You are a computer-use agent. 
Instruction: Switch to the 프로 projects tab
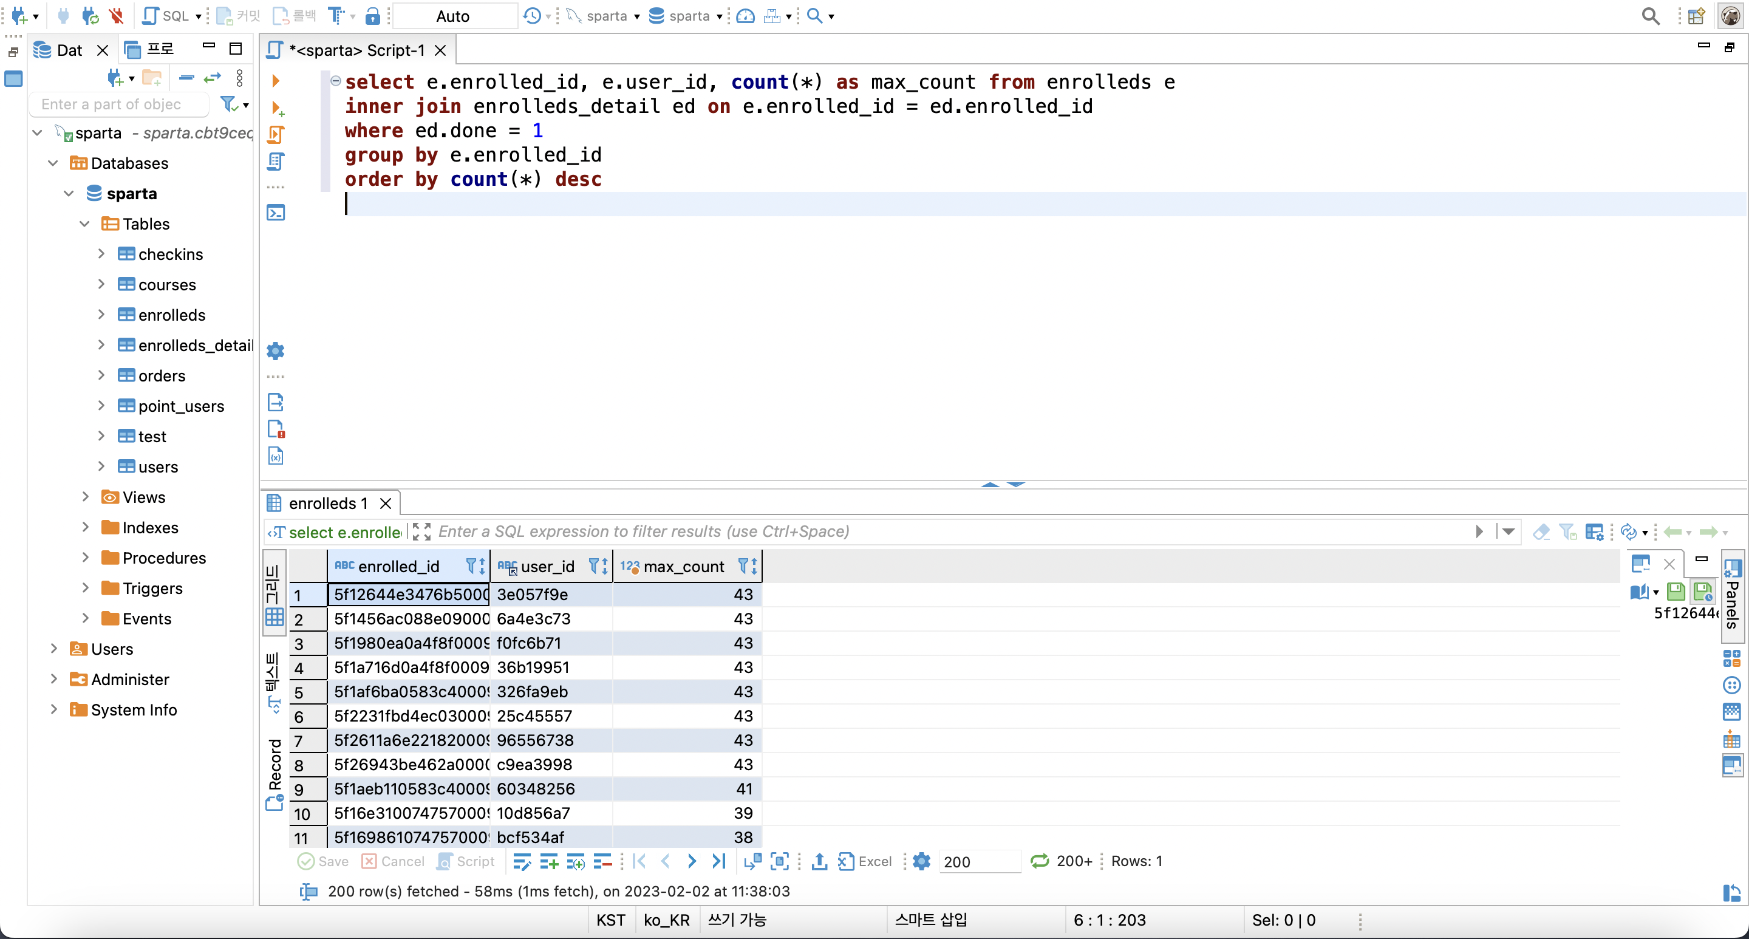(x=151, y=49)
